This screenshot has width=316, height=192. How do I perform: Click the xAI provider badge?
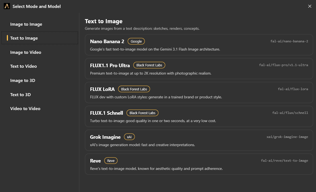(x=129, y=137)
